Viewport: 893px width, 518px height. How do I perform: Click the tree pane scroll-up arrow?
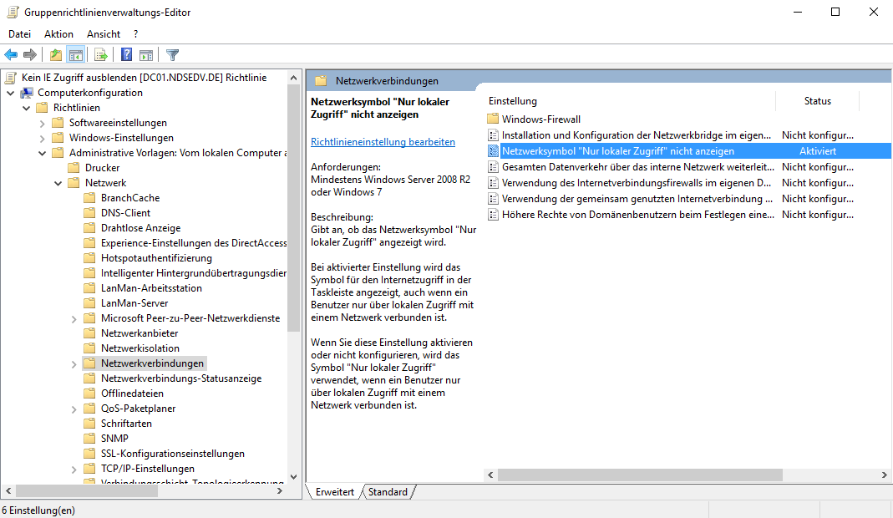[294, 78]
